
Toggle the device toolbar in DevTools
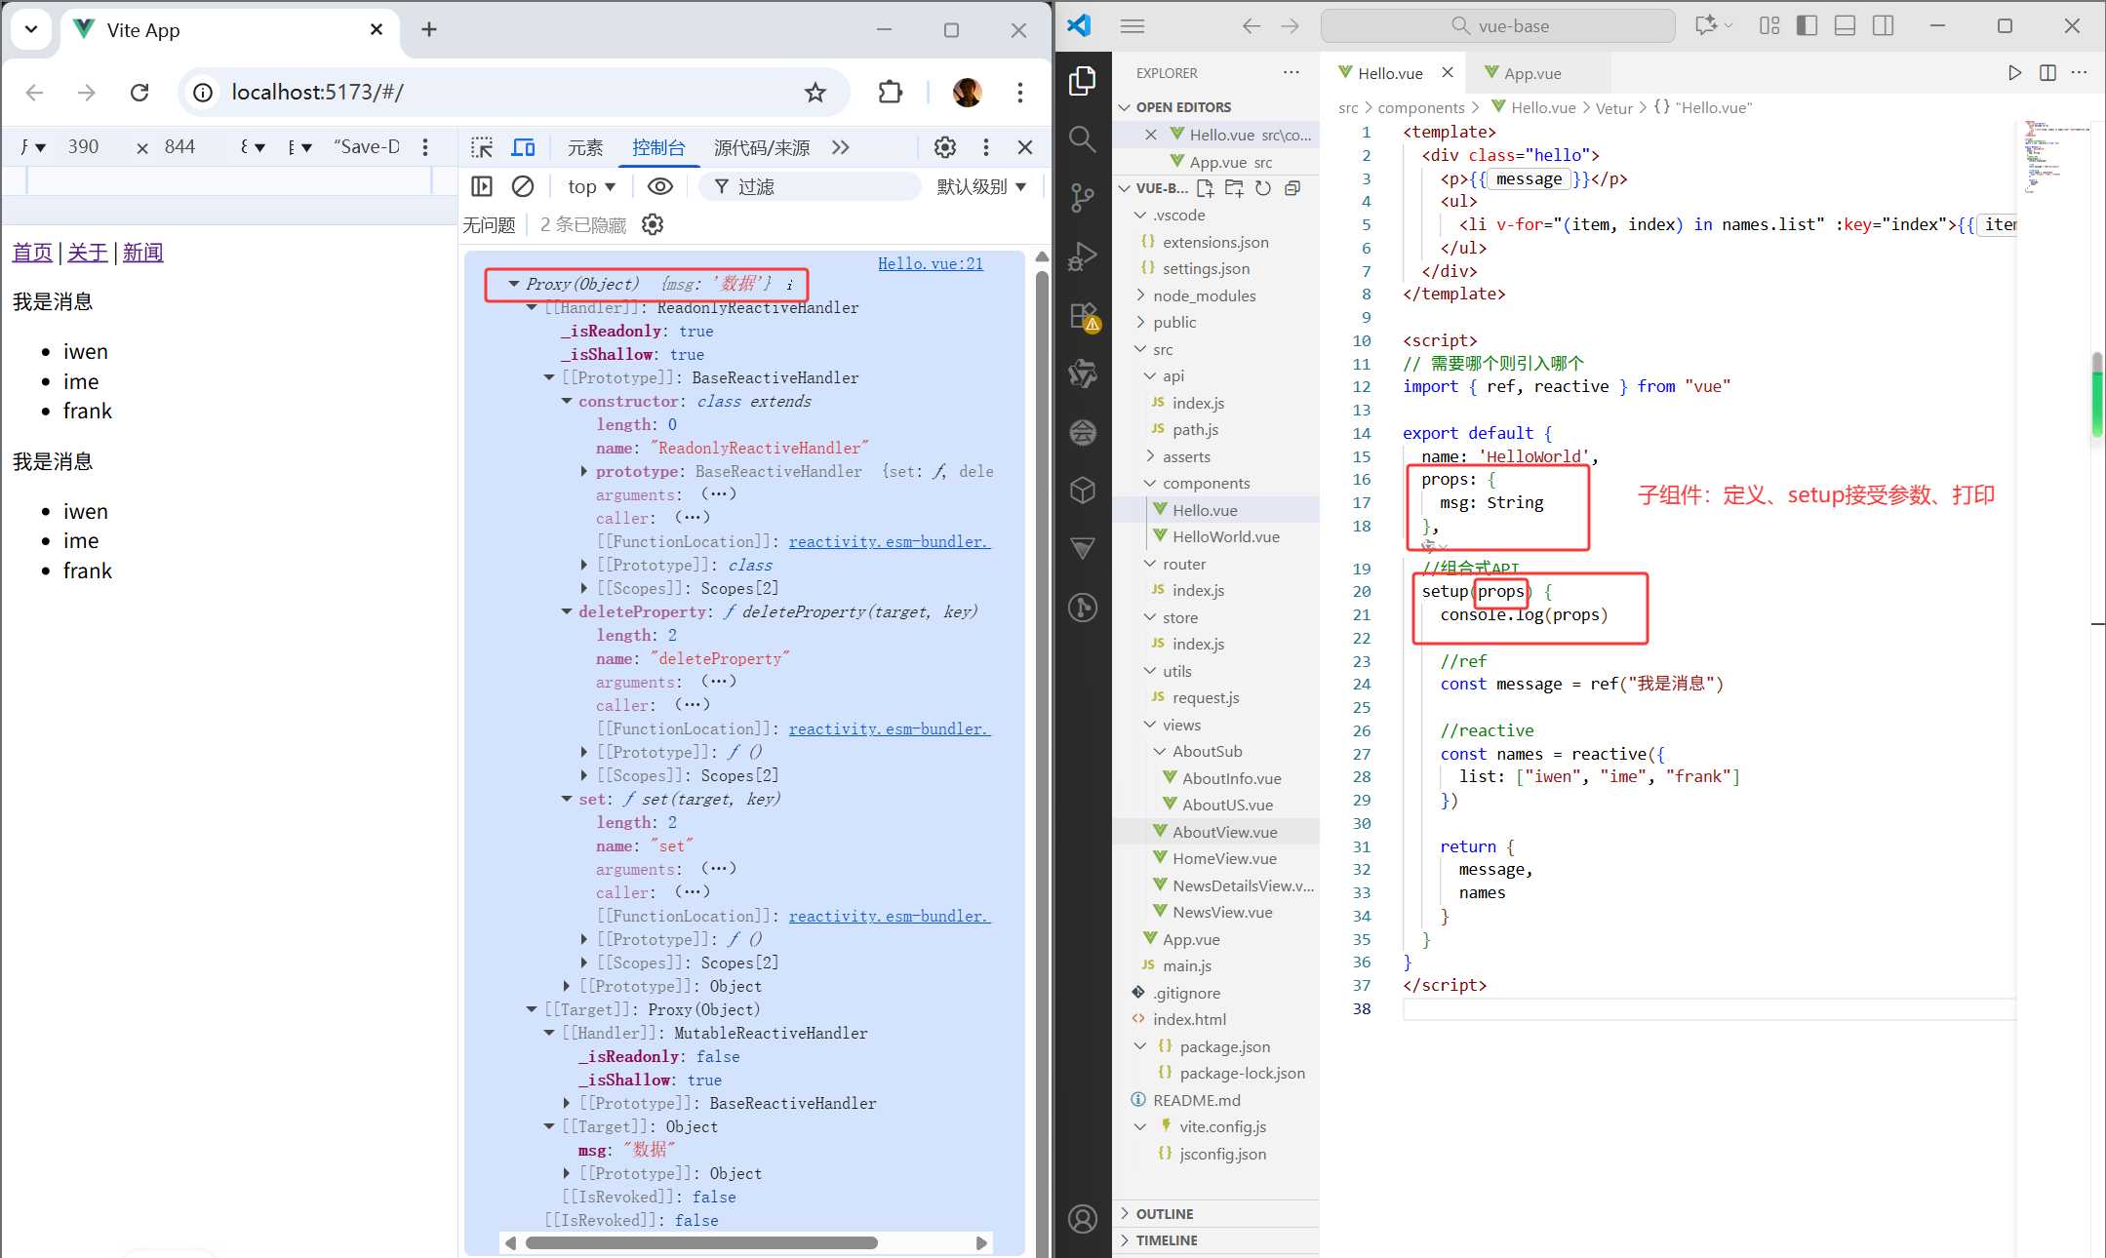pyautogui.click(x=524, y=147)
